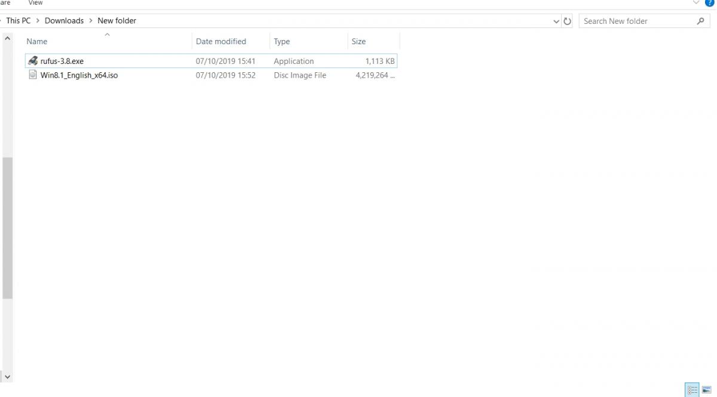This screenshot has height=397, width=717.
Task: Click the New folder breadcrumb
Action: (x=117, y=21)
